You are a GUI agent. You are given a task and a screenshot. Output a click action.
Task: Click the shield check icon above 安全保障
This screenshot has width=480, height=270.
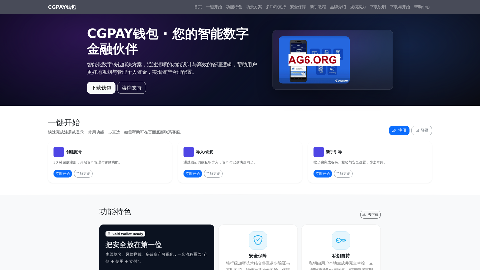coord(258,240)
